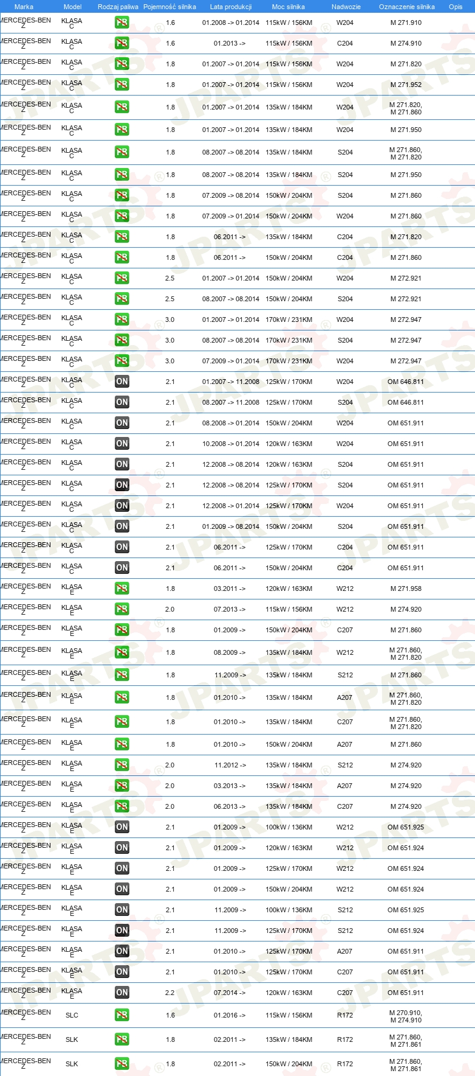Click the 03.2011 -> production date cell
This screenshot has height=1076, width=475.
coord(230,589)
